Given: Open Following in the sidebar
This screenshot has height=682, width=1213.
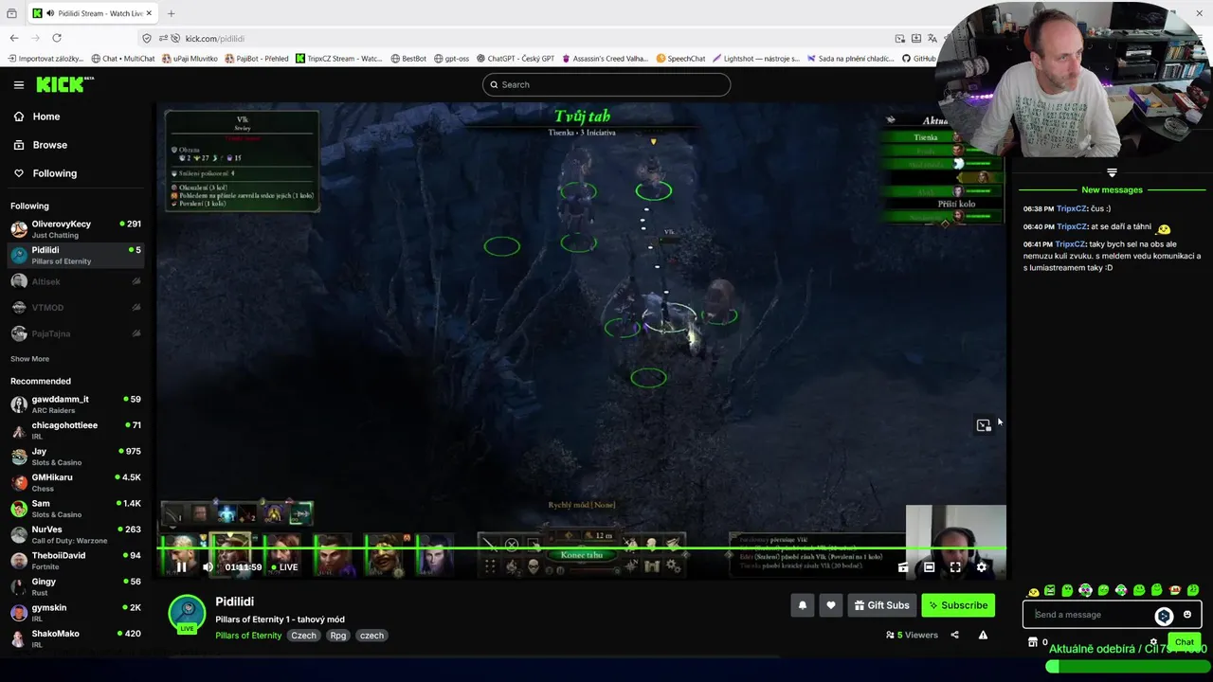Looking at the screenshot, I should click(x=78, y=173).
